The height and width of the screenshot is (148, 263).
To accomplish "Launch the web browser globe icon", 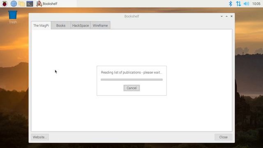I will tap(14, 4).
